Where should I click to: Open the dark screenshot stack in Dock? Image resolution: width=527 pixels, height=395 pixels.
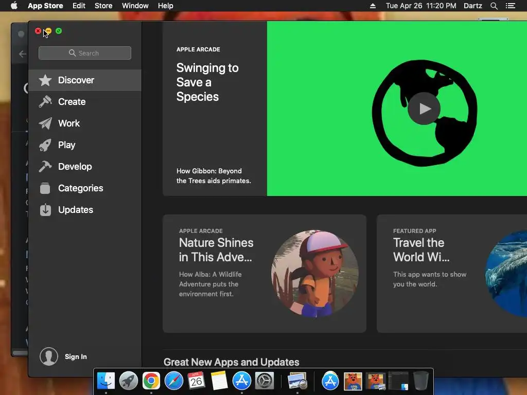tap(398, 381)
